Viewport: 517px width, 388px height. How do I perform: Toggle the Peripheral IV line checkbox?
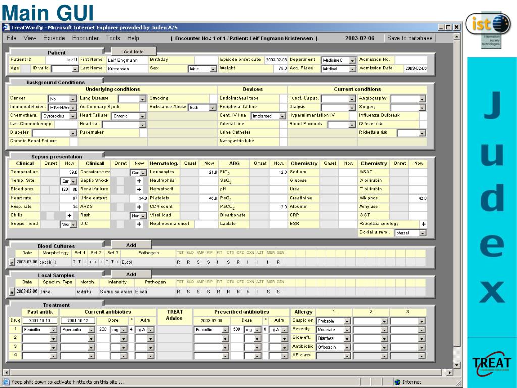tap(283, 107)
